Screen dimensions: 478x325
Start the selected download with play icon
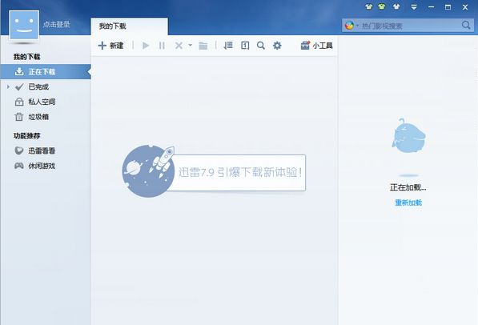click(146, 46)
